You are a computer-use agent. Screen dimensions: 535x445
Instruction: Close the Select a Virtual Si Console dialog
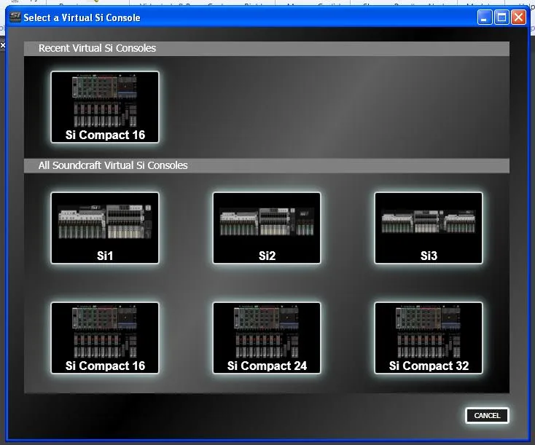click(x=518, y=17)
